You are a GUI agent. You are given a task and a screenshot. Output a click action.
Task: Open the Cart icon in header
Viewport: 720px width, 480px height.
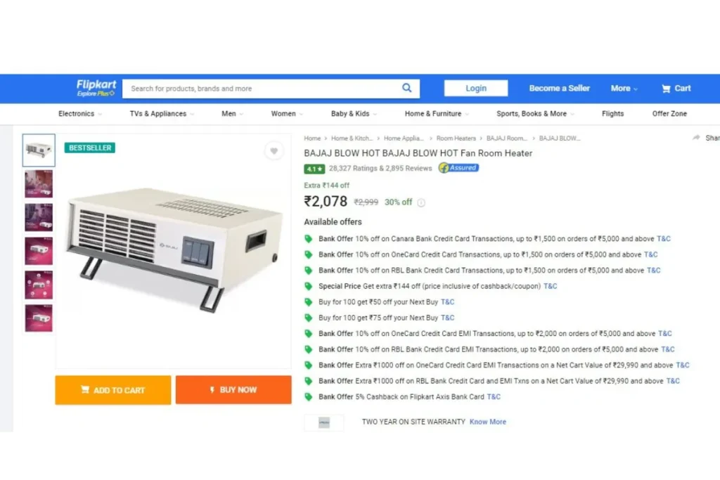[x=666, y=89]
